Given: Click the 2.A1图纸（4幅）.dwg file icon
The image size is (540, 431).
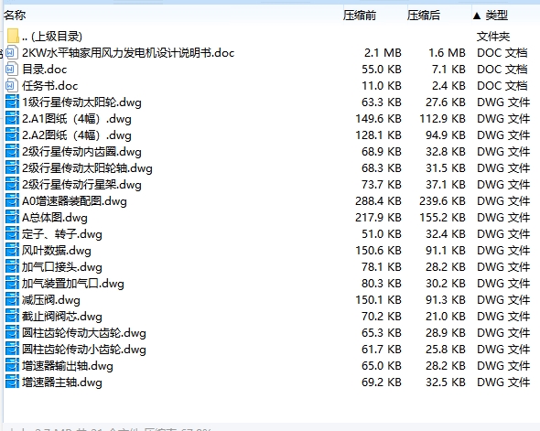Looking at the screenshot, I should click(x=13, y=119).
